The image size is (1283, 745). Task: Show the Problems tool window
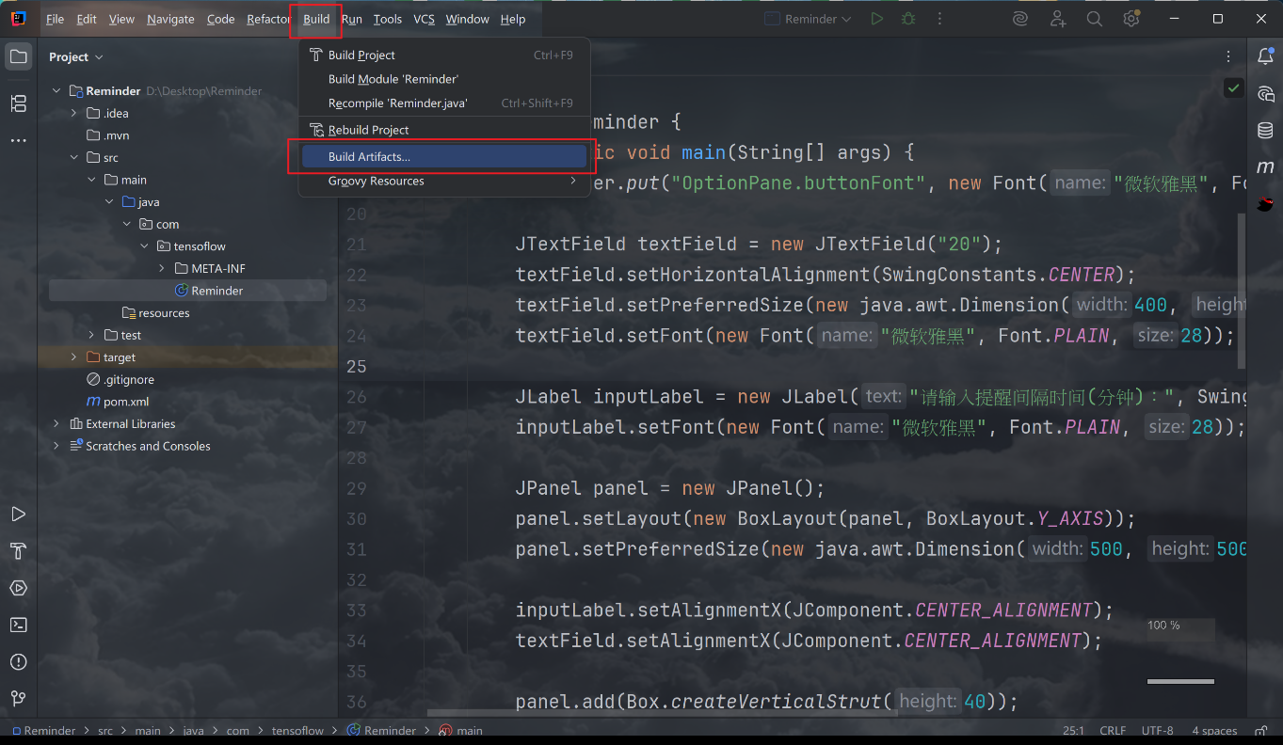(x=18, y=661)
